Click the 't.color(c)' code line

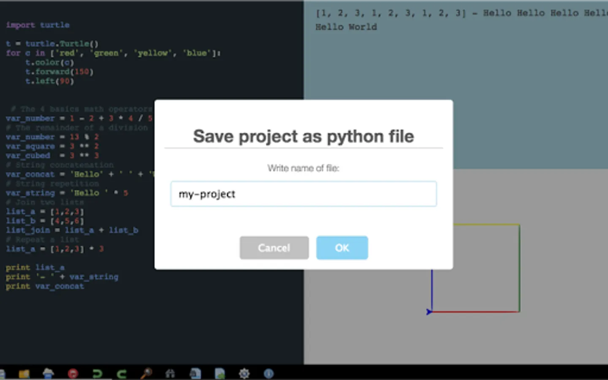[x=50, y=62]
